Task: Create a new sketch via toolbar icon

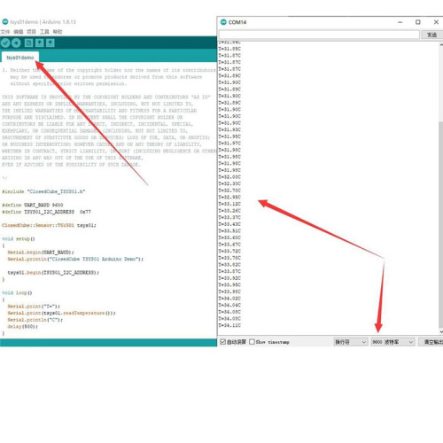Action: coord(28,43)
